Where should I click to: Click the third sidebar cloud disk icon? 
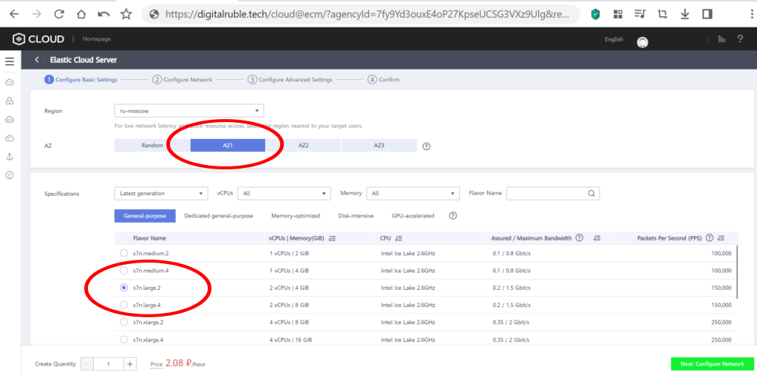click(9, 119)
